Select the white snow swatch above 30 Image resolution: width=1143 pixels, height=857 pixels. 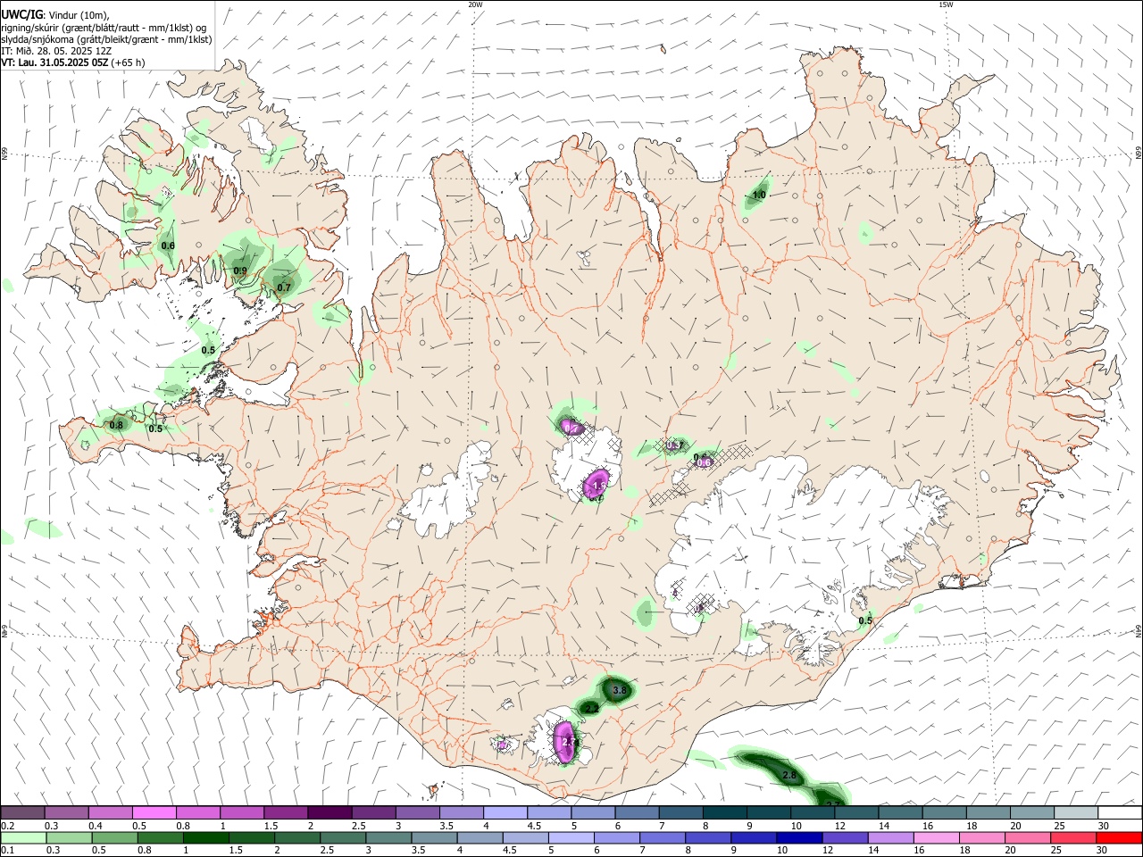point(1120,812)
